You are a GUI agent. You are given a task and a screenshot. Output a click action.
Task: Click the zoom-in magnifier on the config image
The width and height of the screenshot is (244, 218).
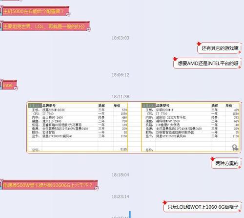(x=234, y=147)
